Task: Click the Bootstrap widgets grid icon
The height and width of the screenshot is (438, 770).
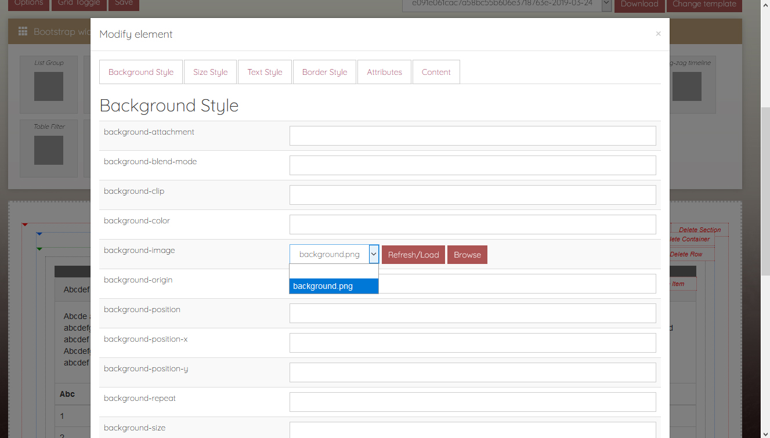Action: 23,32
